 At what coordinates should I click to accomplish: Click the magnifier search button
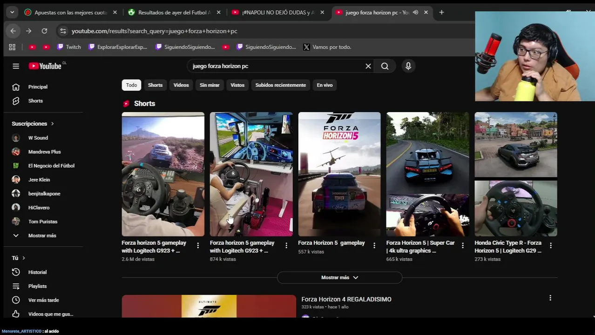[x=385, y=66]
